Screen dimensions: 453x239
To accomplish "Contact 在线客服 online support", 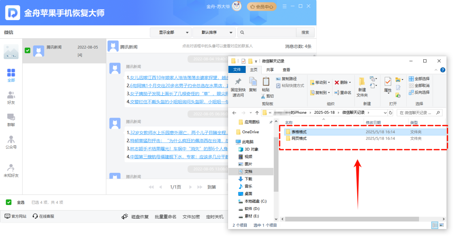I will coord(43,216).
